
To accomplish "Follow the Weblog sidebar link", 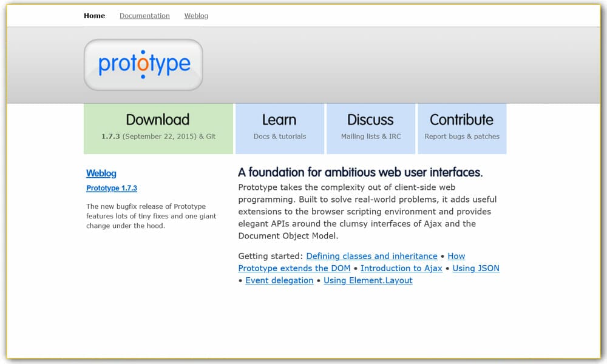I will (101, 174).
